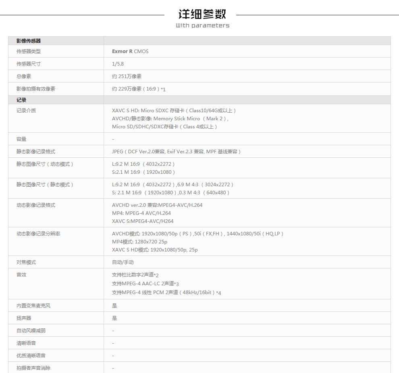Click the 自动/手动 focus mode value
The image size is (399, 373).
(x=123, y=262)
